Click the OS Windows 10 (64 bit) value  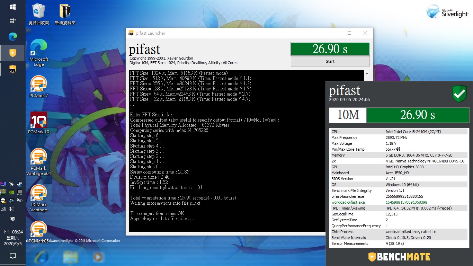click(x=402, y=185)
